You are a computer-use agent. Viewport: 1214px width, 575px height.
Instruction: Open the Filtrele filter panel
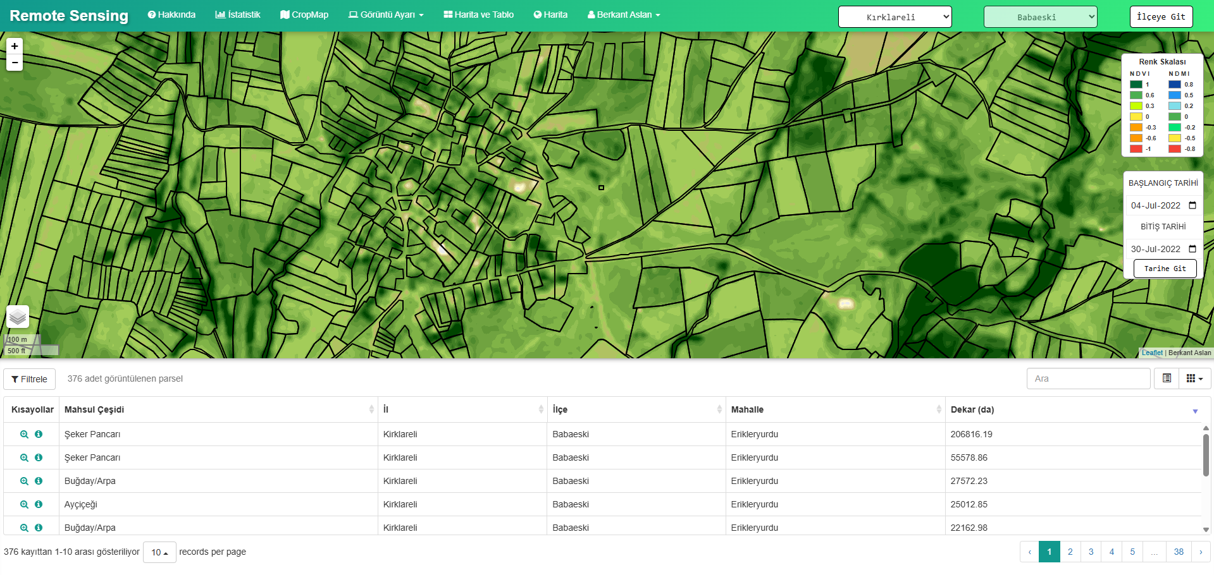coord(29,378)
